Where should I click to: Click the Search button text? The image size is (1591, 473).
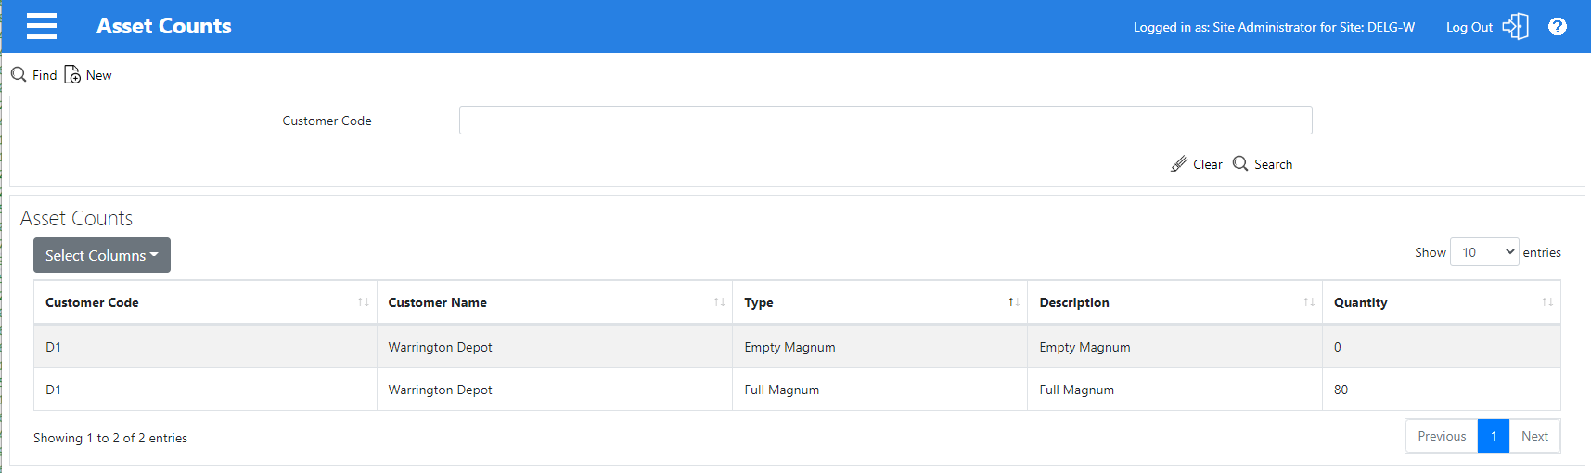coord(1273,165)
